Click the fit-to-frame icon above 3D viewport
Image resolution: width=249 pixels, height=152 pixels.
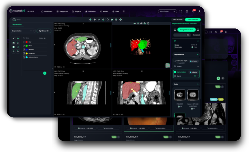click(138, 23)
